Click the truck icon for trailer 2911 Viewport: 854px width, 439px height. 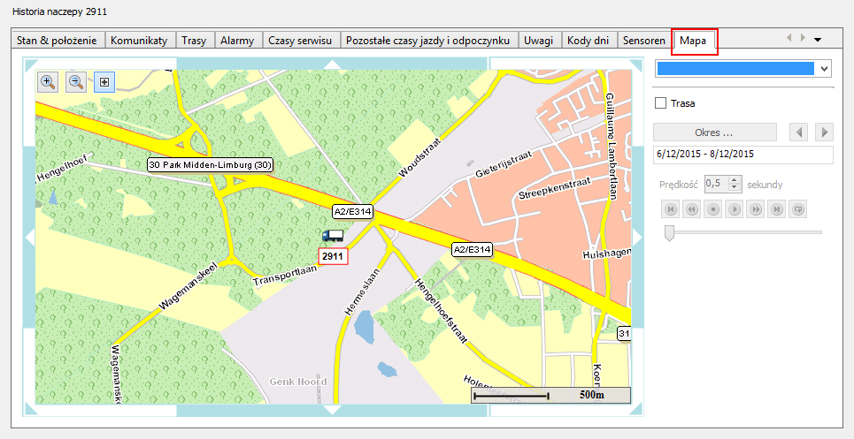tap(333, 236)
